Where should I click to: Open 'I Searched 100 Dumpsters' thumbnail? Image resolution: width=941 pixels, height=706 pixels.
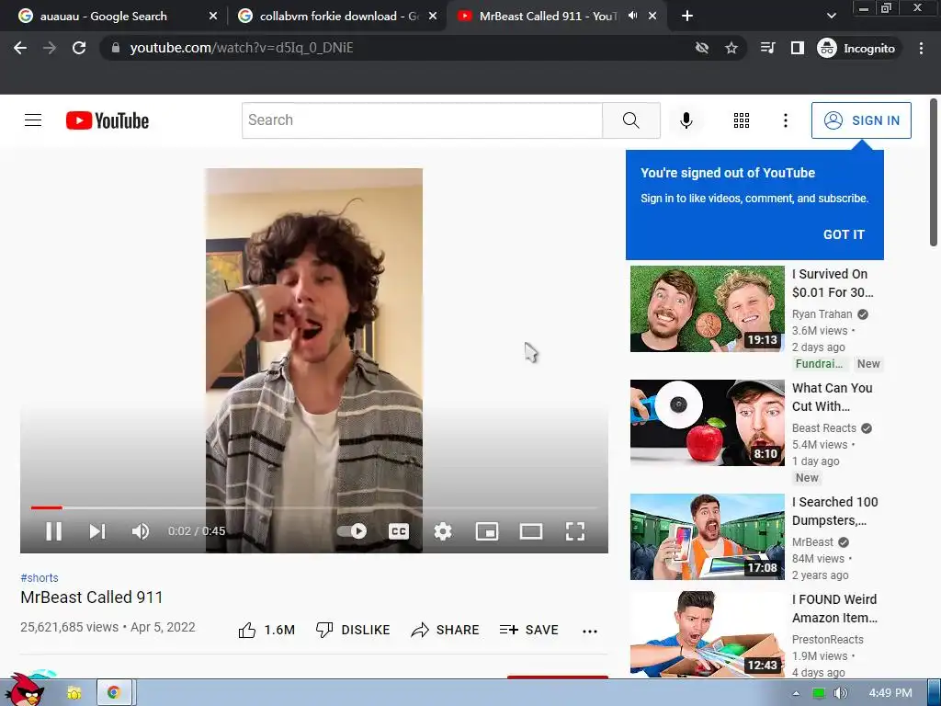click(x=707, y=537)
